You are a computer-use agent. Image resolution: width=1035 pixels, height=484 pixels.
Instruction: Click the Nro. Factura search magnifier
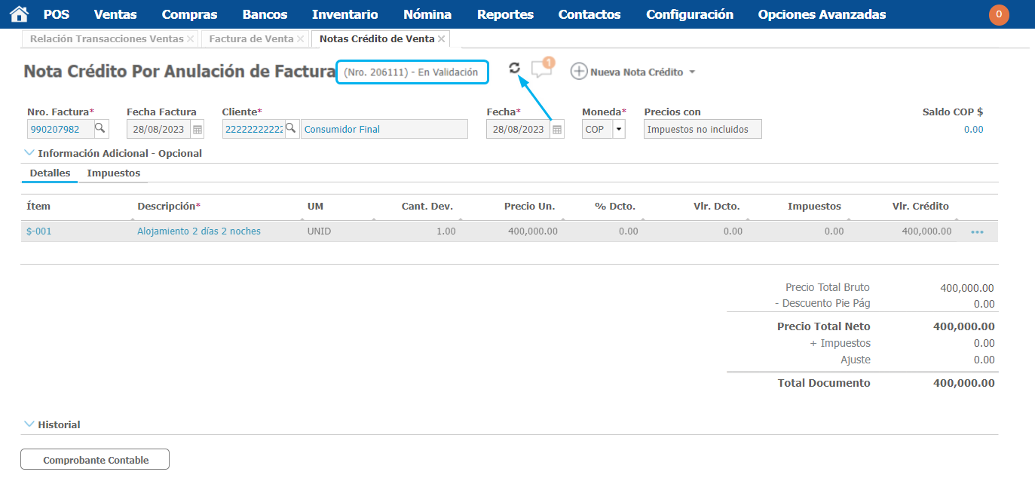100,129
